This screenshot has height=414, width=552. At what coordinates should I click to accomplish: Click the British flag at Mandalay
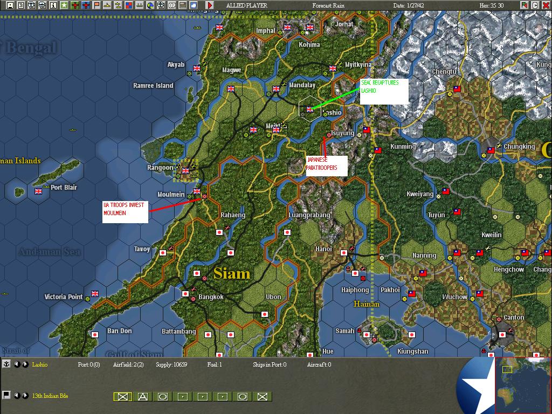[276, 89]
